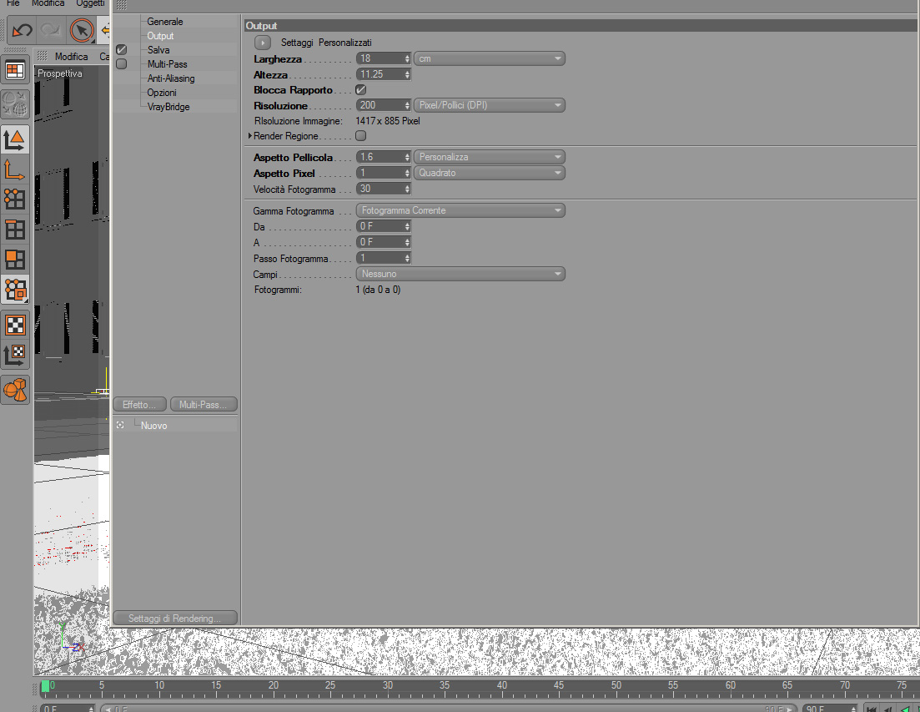920x712 pixels.
Task: Open the Oggetti menu
Action: (90, 3)
